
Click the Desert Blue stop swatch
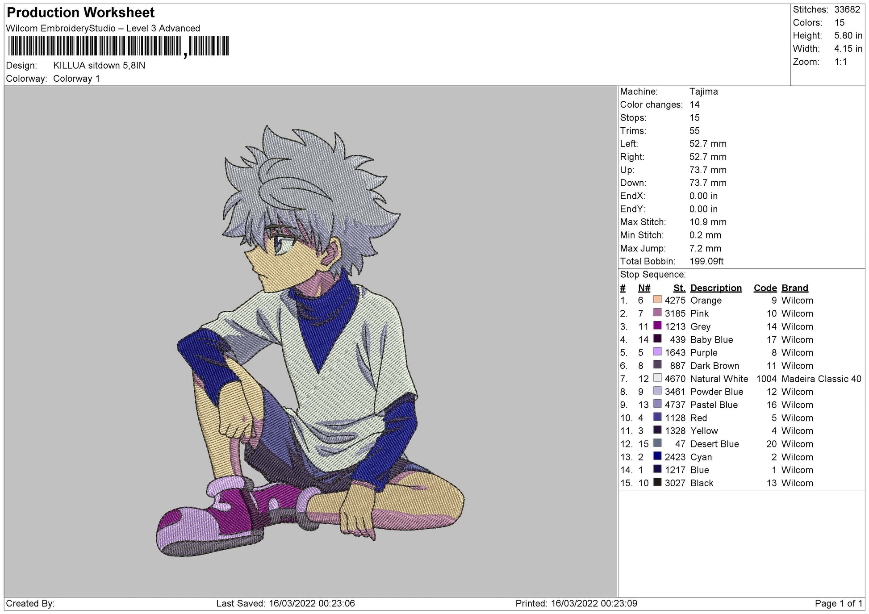pyautogui.click(x=657, y=443)
